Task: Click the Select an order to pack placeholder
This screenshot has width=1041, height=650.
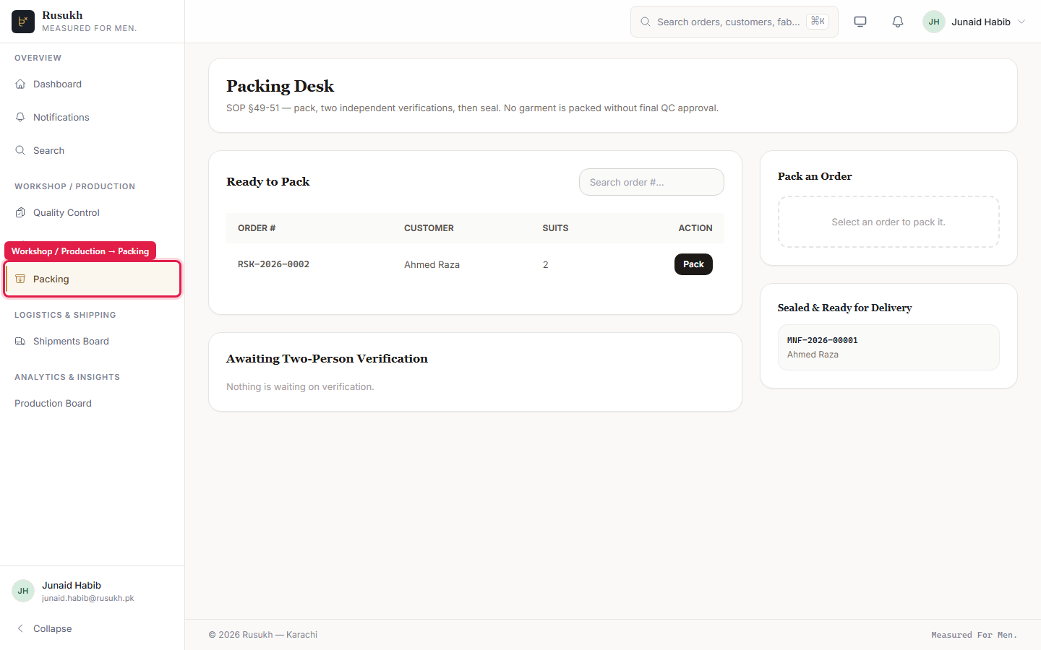Action: click(x=888, y=222)
